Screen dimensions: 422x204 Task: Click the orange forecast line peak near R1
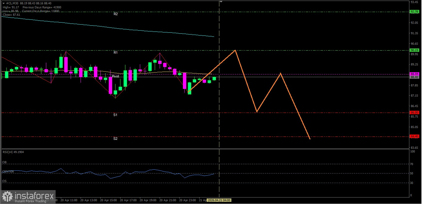(x=235, y=50)
